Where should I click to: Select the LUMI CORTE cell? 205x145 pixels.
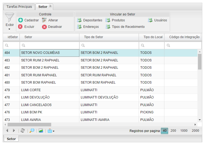coord(49,90)
